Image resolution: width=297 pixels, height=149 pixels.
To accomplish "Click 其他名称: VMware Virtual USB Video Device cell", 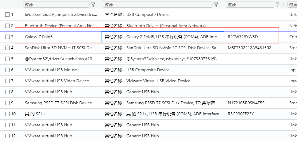I will 148,81.
